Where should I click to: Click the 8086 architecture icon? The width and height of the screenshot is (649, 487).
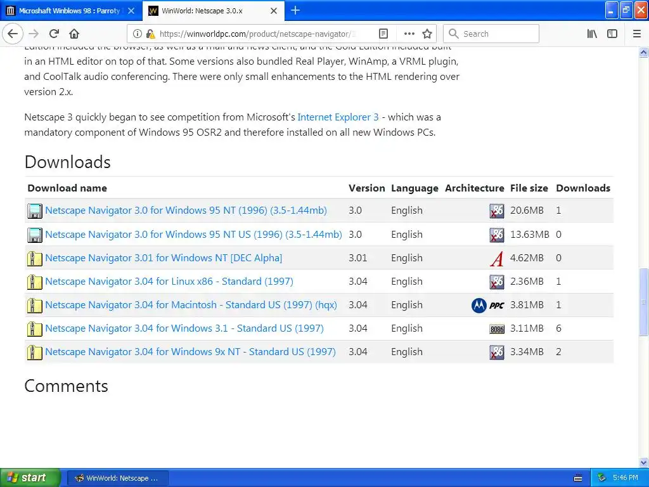497,329
